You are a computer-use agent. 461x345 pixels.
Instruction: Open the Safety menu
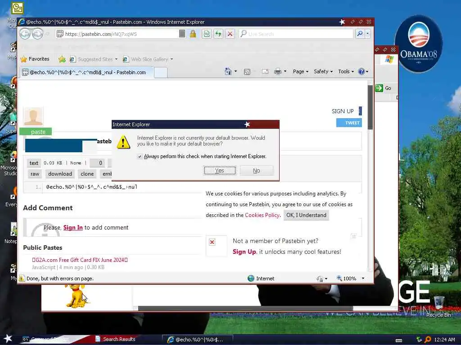click(x=323, y=71)
